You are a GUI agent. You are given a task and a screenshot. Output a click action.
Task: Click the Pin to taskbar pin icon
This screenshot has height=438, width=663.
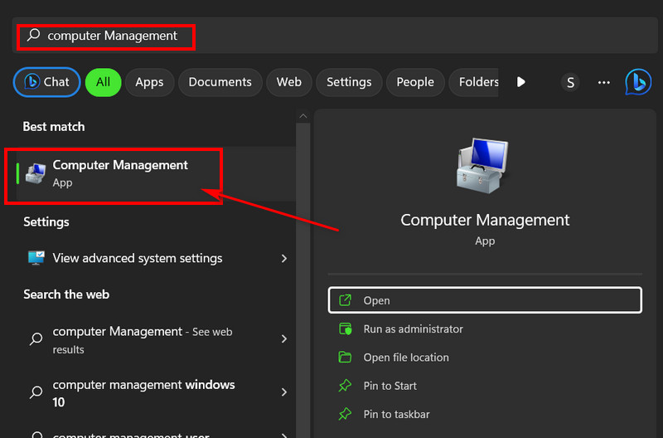(345, 414)
